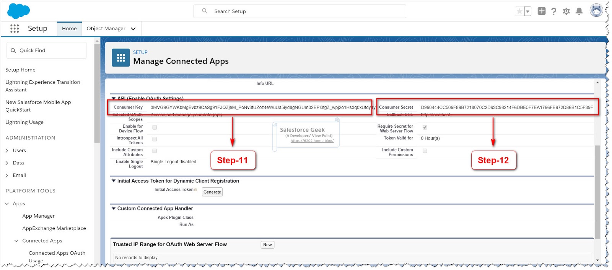Click the Initial Access Token help icon
The height and width of the screenshot is (270, 612).
196,190
